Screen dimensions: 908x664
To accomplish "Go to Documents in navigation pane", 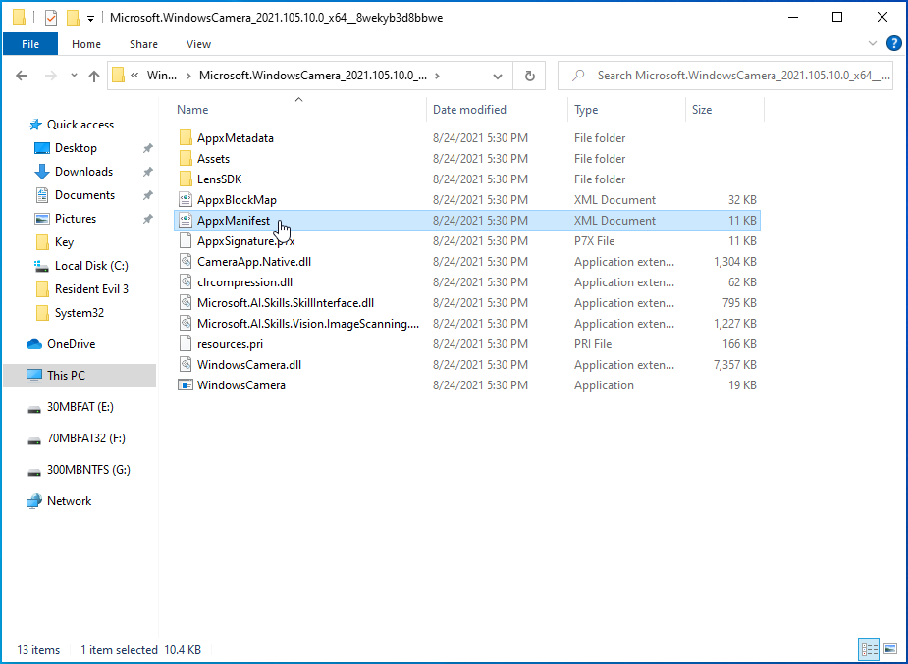I will coord(84,195).
